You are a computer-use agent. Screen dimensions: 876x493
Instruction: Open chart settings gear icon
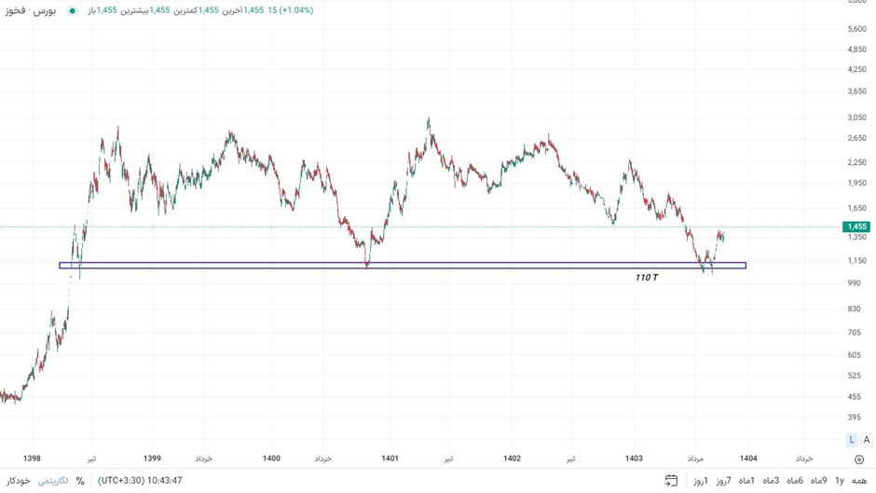coord(859,459)
